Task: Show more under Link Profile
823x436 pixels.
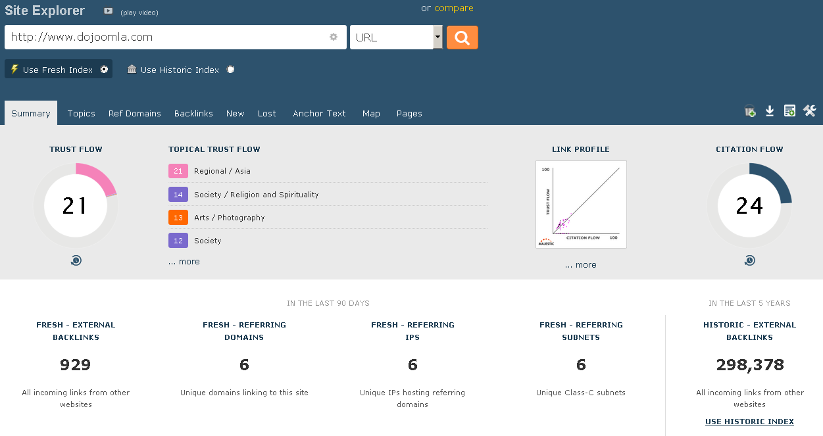Action: click(x=581, y=265)
